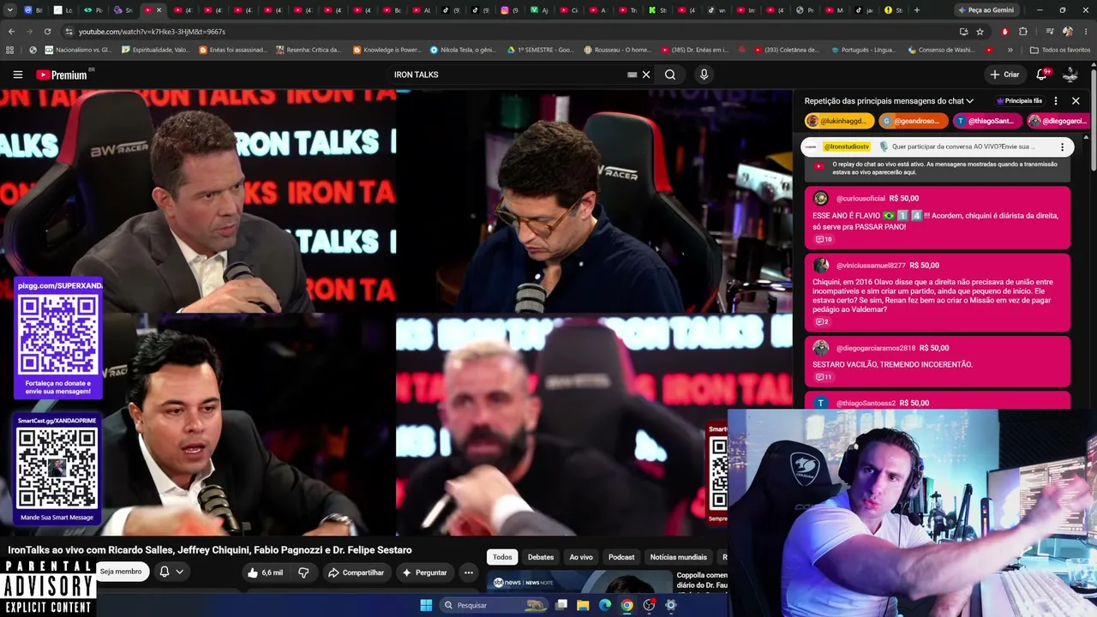The height and width of the screenshot is (617, 1097).
Task: Open the browser extensions puzzle icon
Action: pos(1023,32)
